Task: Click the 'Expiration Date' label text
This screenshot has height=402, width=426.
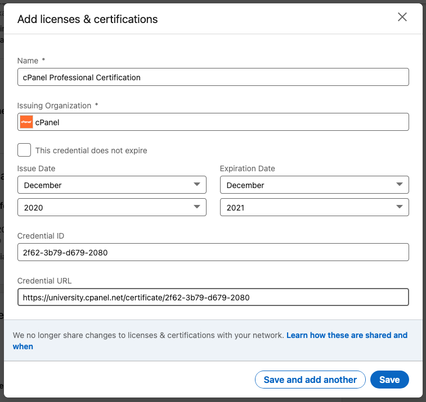Action: coord(247,168)
